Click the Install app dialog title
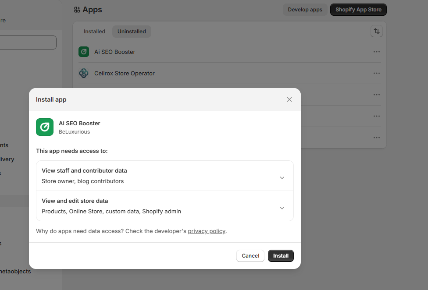 [51, 99]
